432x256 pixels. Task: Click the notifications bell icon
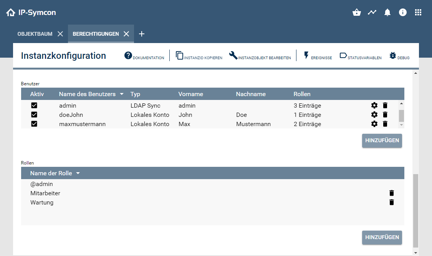click(387, 12)
